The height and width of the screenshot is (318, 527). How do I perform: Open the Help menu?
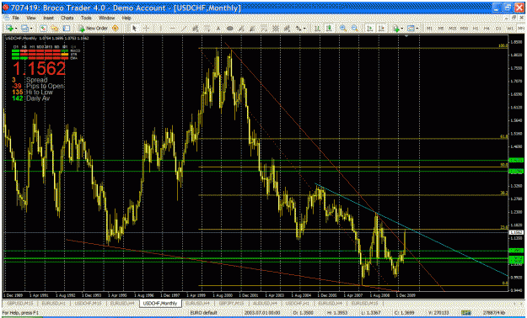[x=126, y=18]
